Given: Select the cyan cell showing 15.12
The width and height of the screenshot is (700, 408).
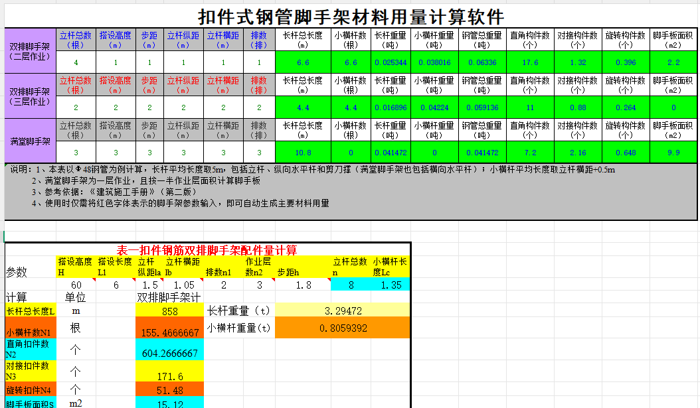Looking at the screenshot, I should pyautogui.click(x=169, y=402).
